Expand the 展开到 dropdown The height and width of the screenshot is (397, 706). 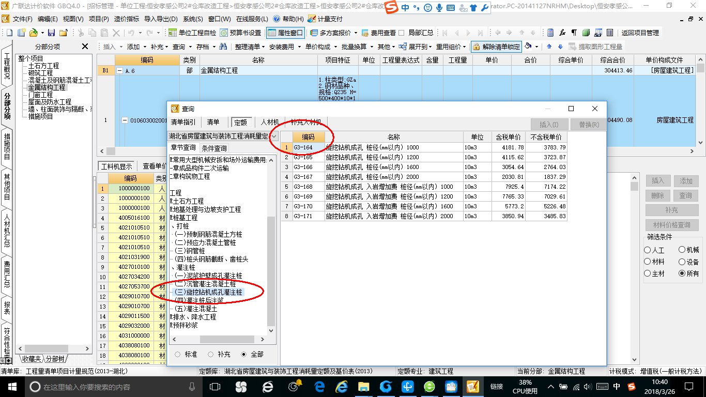(x=415, y=47)
